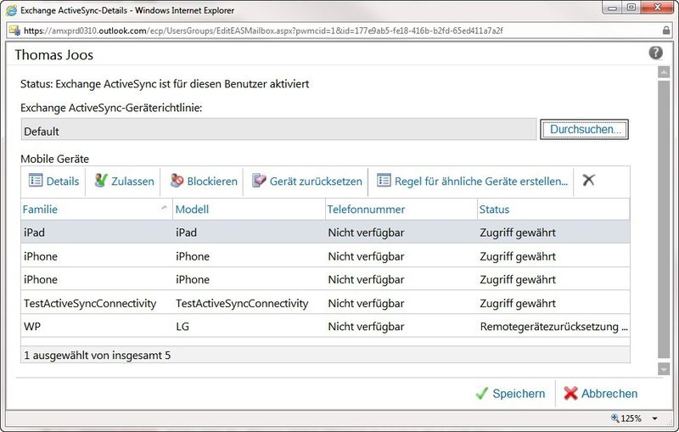Image resolution: width=679 pixels, height=432 pixels.
Task: Click the LG model cell
Action: (x=182, y=327)
